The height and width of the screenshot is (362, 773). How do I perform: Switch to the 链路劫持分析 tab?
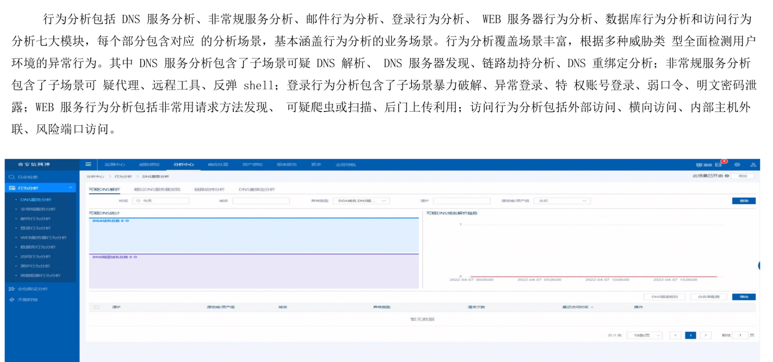click(209, 190)
